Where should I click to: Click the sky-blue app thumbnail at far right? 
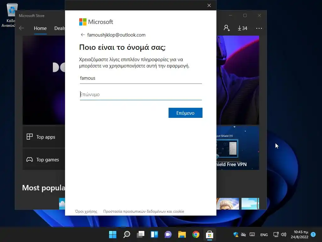click(250, 204)
